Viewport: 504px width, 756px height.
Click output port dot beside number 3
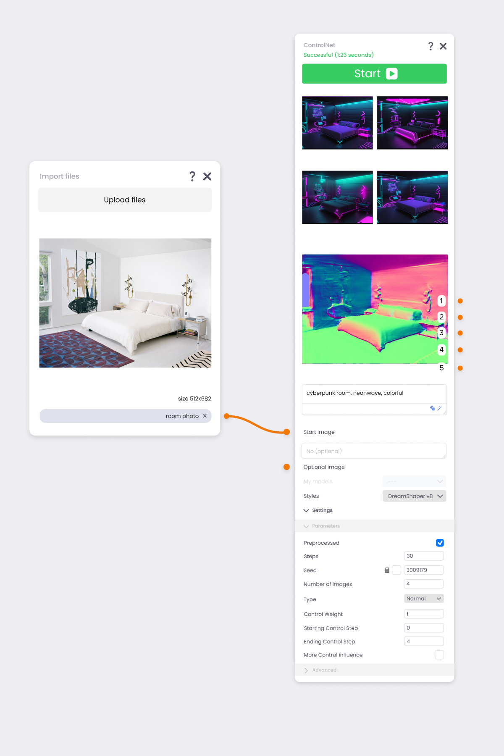[x=460, y=333]
